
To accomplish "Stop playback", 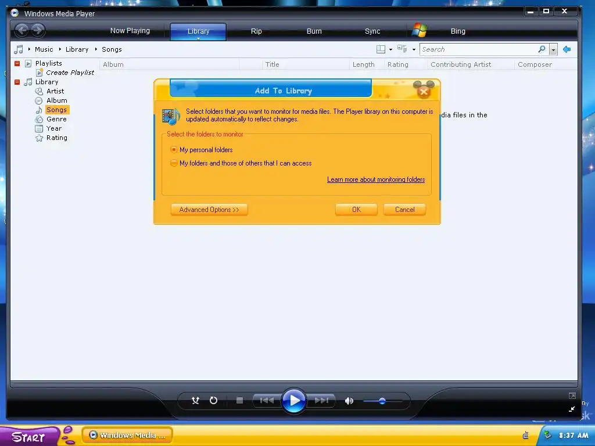I will (239, 401).
